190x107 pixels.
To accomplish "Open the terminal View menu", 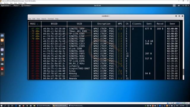I will pyautogui.click(x=38, y=19).
